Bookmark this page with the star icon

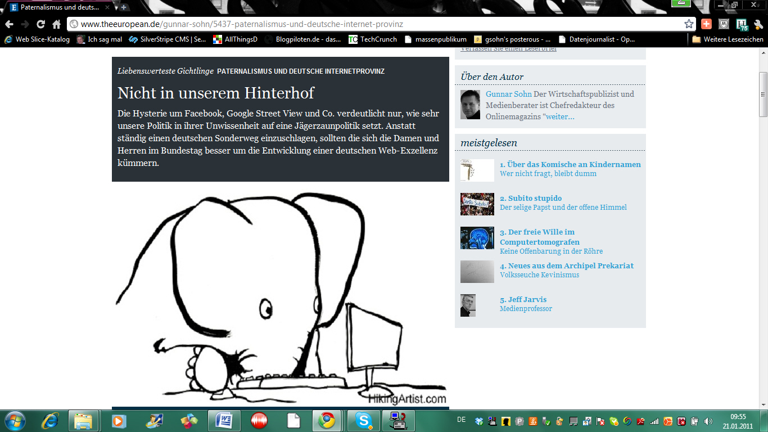click(x=689, y=24)
